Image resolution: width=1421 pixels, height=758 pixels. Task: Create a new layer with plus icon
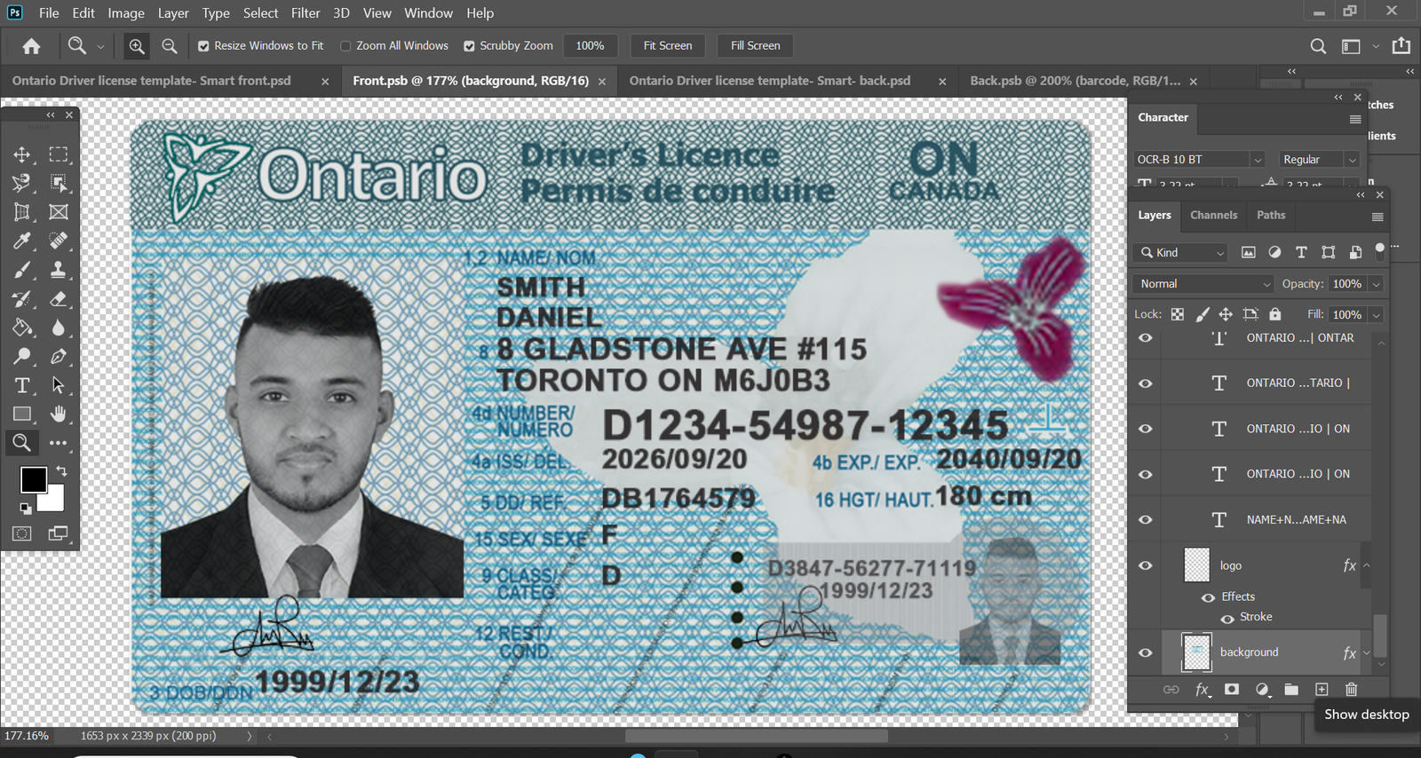click(1322, 690)
